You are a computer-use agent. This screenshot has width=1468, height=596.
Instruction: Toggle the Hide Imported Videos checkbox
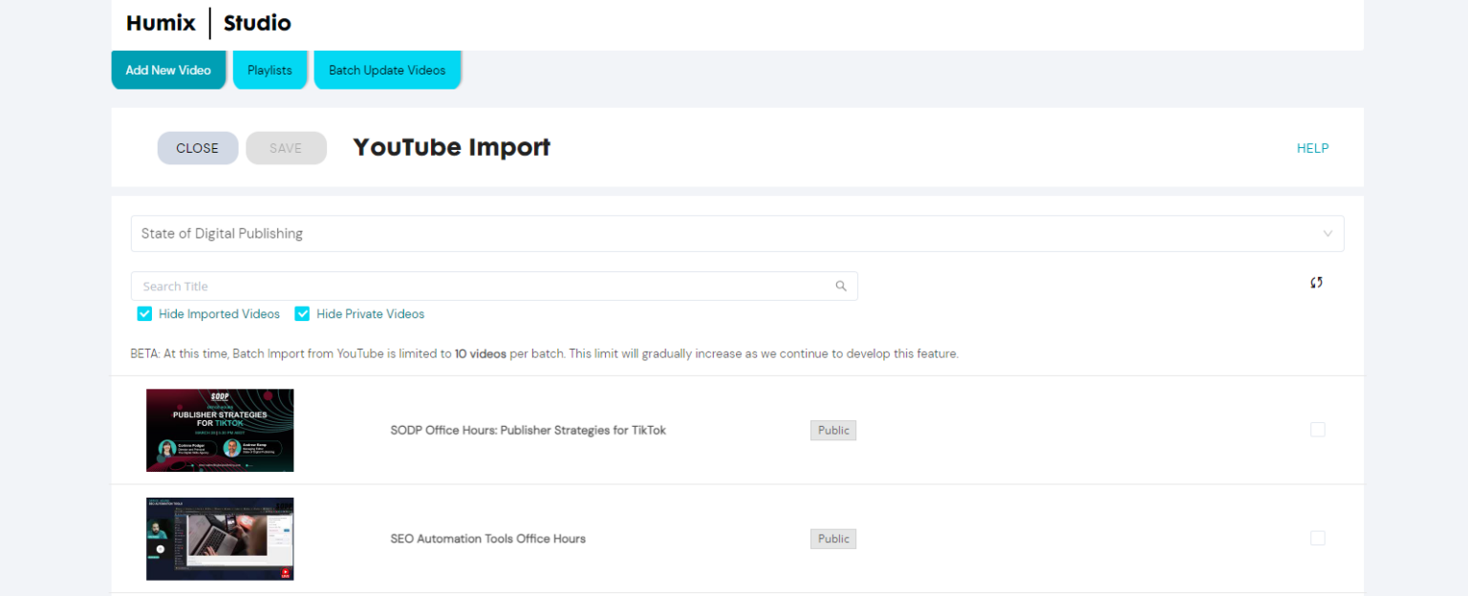pos(145,314)
